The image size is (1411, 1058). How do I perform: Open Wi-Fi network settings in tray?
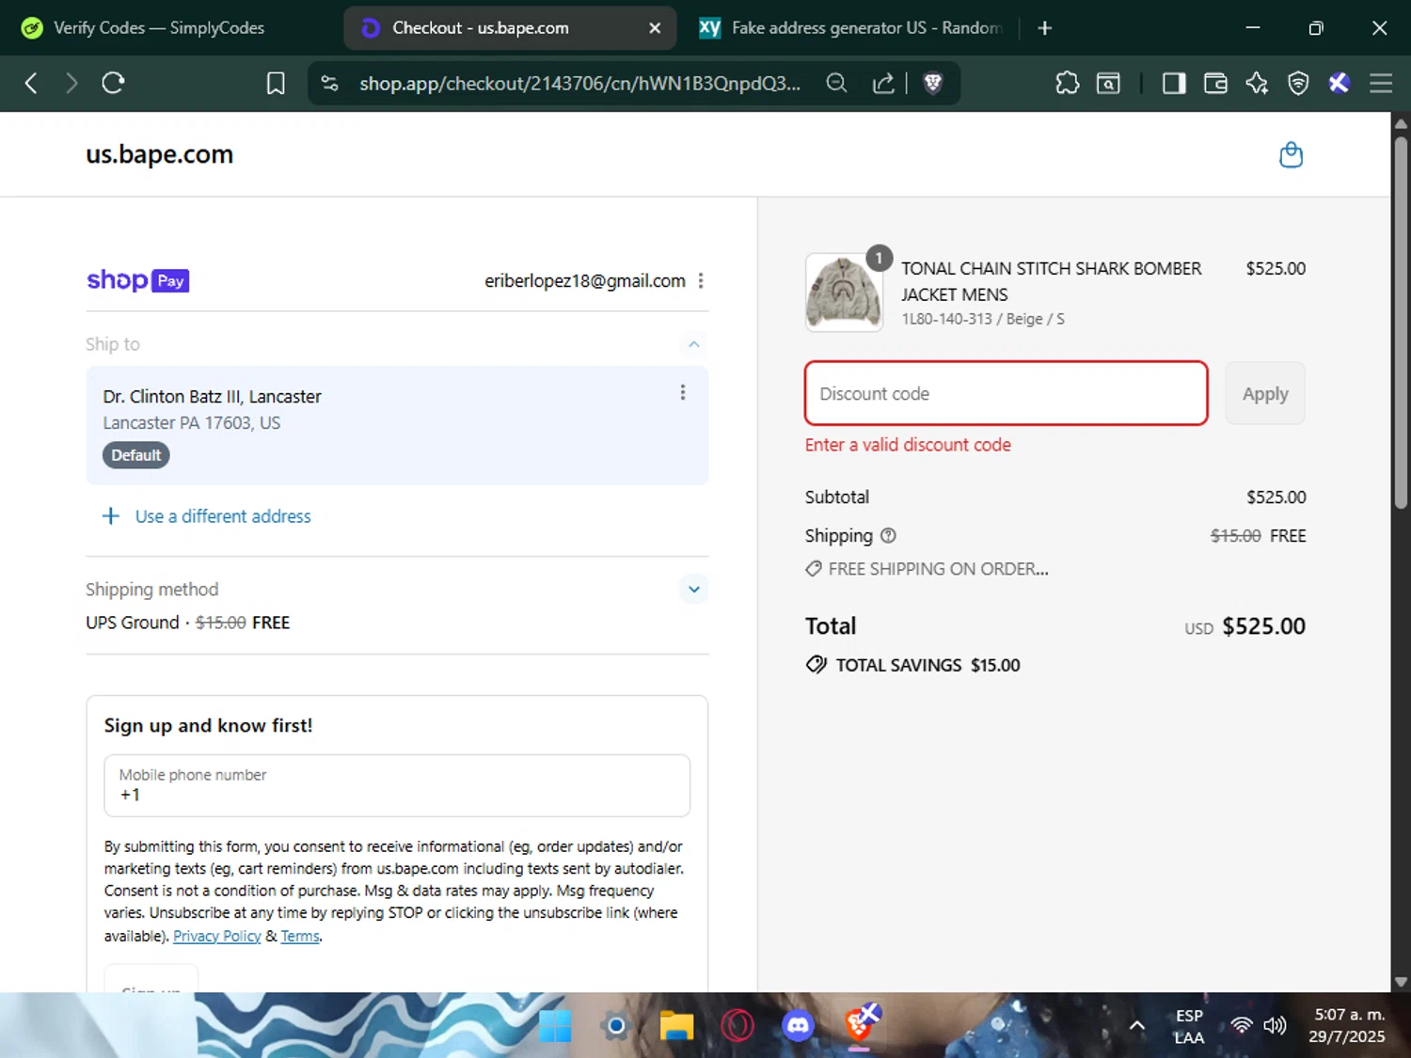(x=1242, y=1025)
